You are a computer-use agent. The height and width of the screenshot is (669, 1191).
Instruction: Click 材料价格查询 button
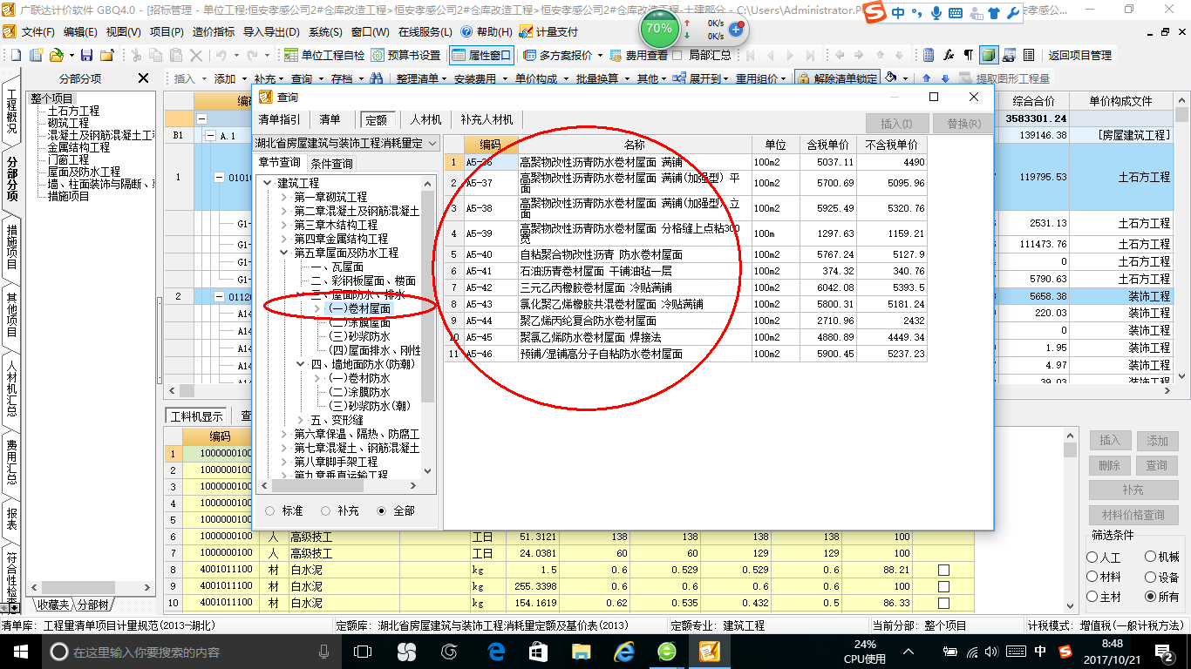[1133, 515]
